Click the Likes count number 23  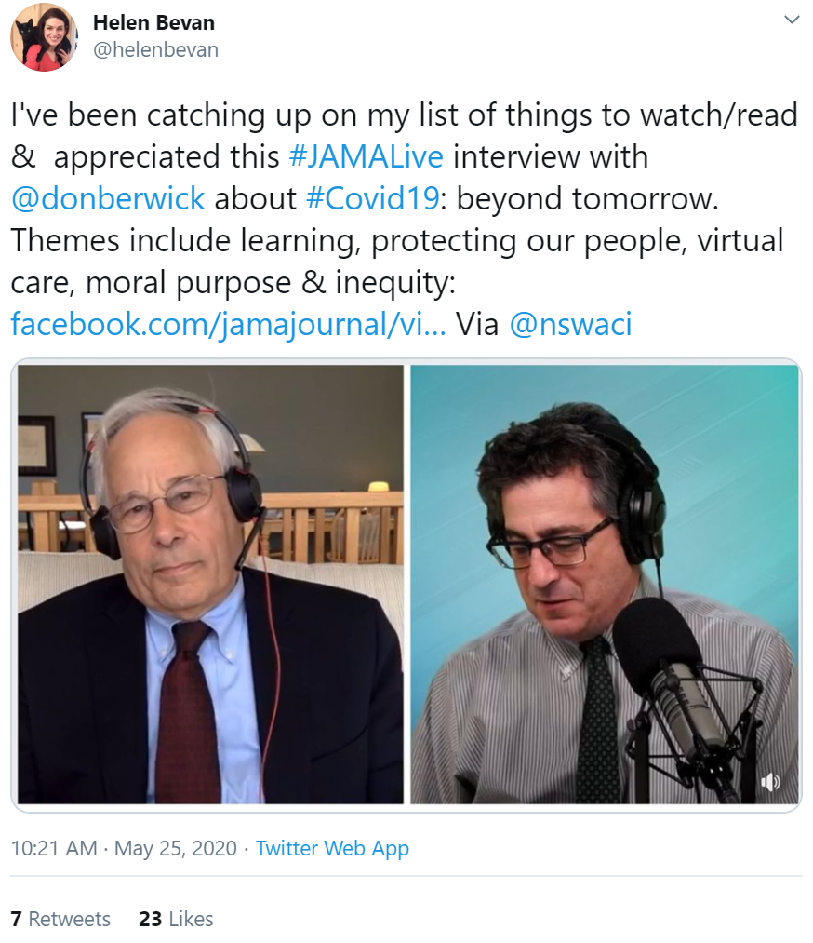pos(150,919)
